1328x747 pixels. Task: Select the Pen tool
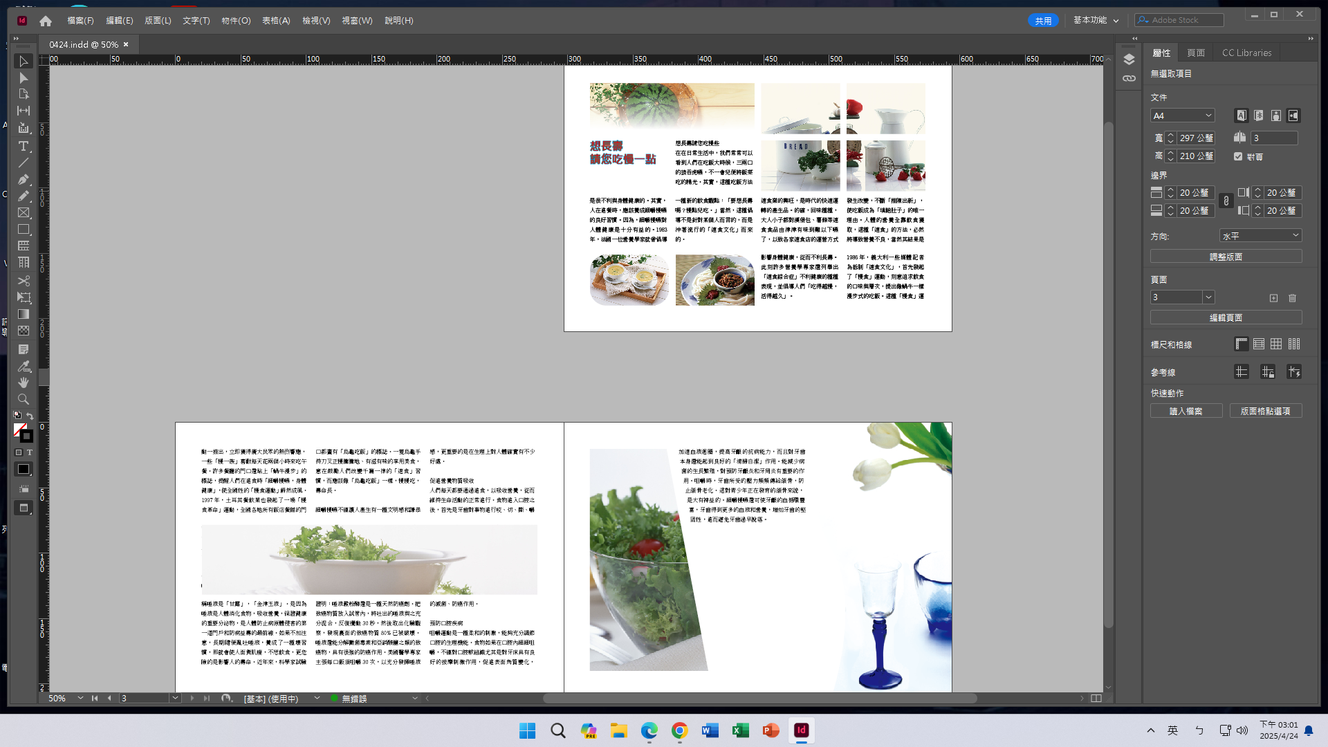[x=24, y=179]
